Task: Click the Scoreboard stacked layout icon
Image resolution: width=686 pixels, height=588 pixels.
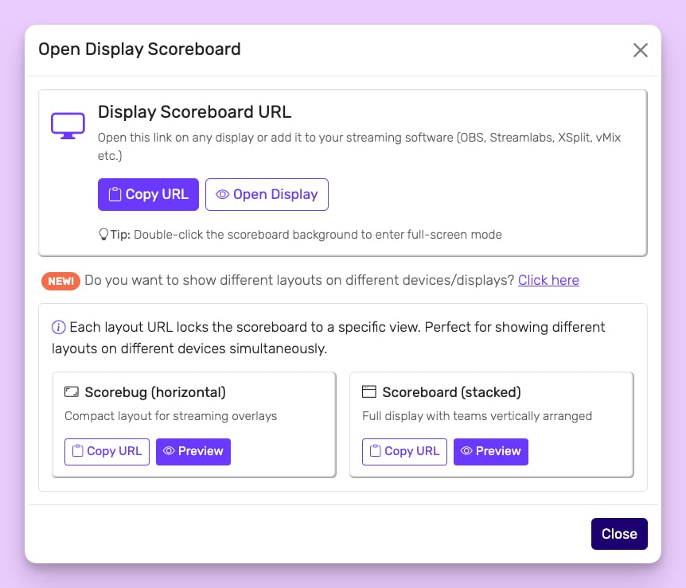Action: click(368, 392)
